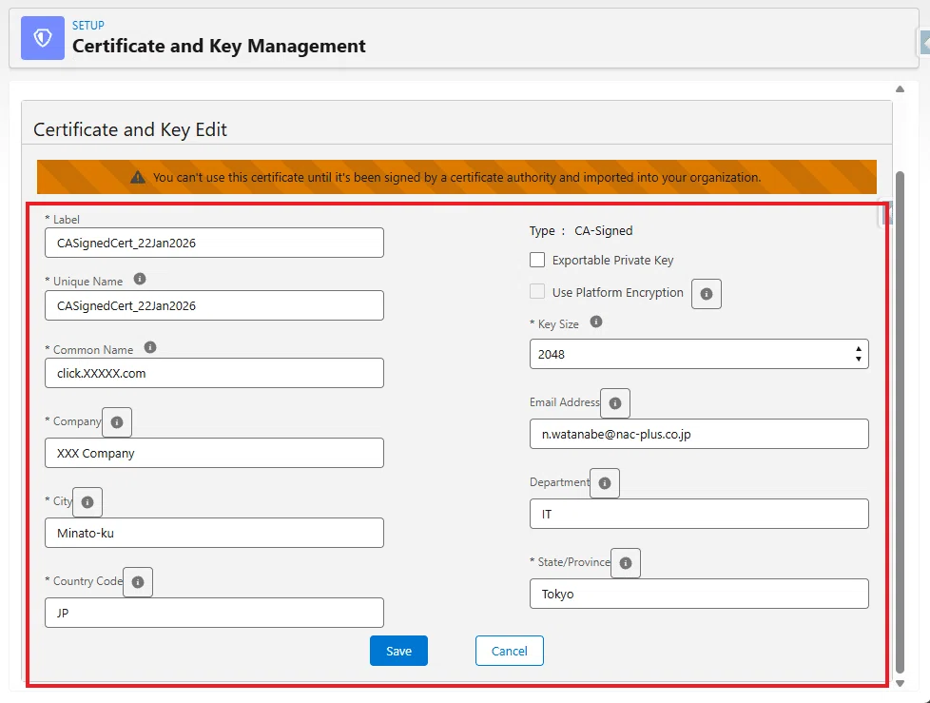Show help for State/Province
This screenshot has height=703, width=930.
[626, 563]
